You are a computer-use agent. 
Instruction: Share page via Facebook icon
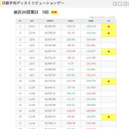[115, 4]
